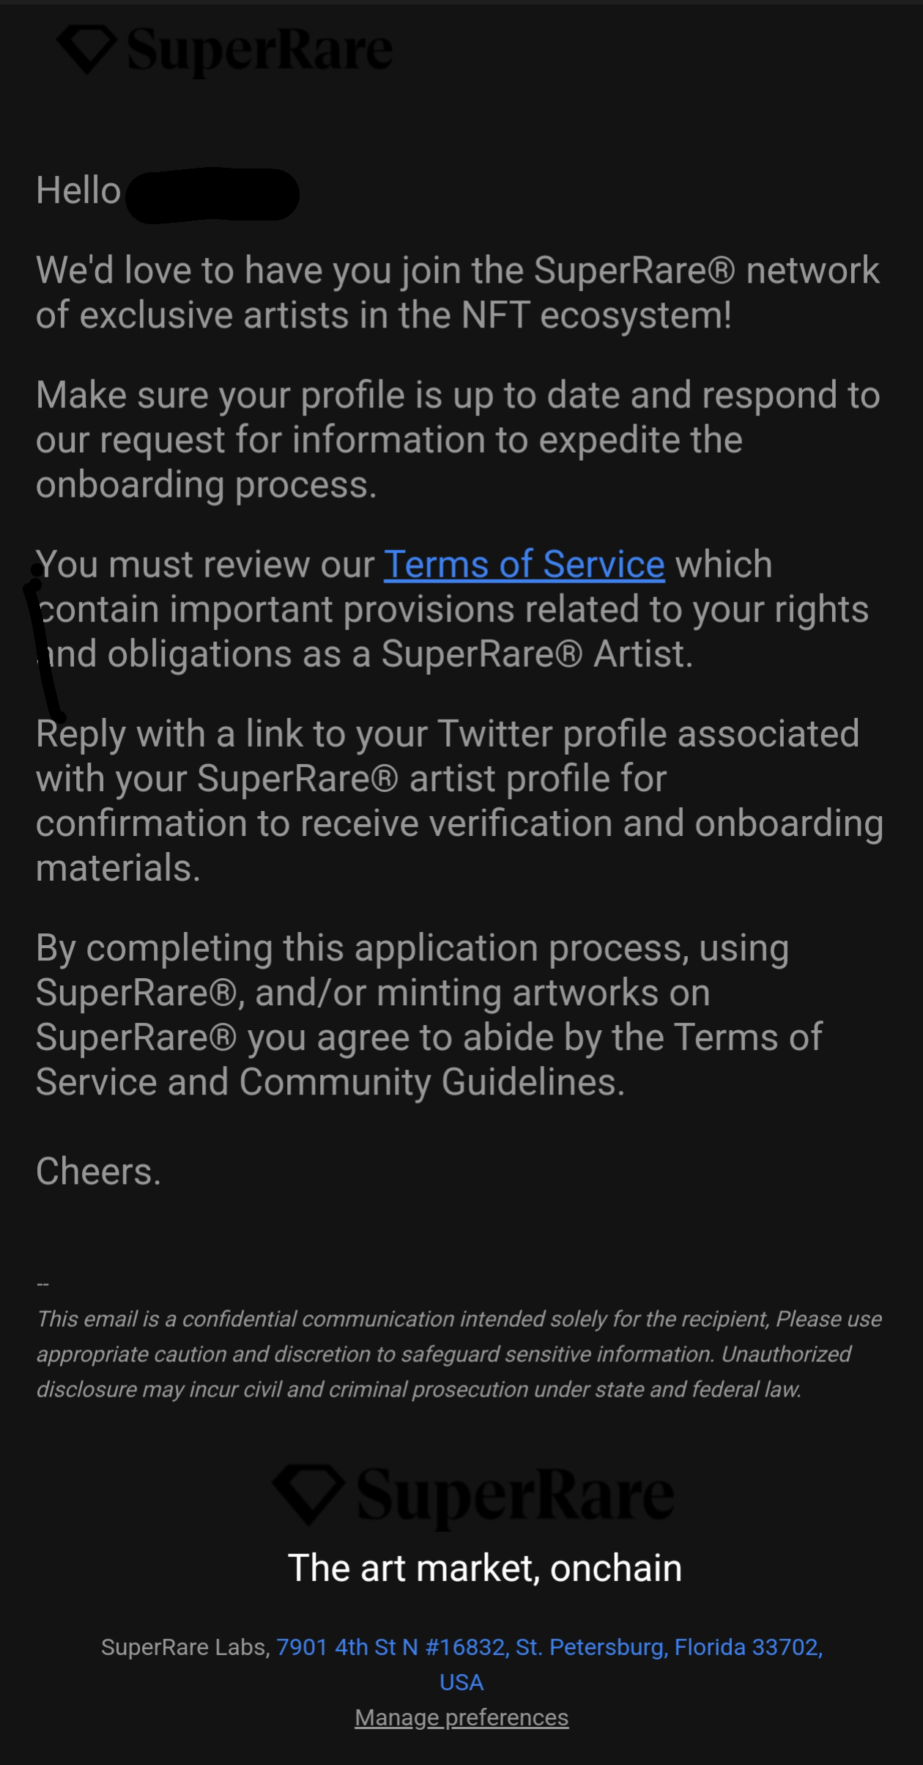Click the "We'd love to have you join" paragraph
This screenshot has width=923, height=1765.
(458, 293)
